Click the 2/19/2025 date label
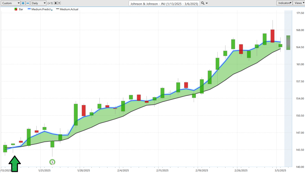305x173 pixels. point(202,171)
